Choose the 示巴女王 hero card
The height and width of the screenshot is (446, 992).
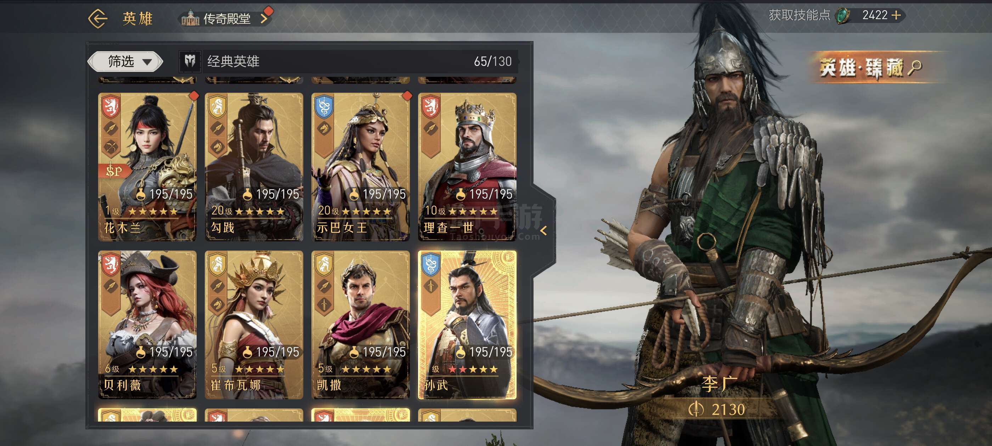tap(360, 167)
